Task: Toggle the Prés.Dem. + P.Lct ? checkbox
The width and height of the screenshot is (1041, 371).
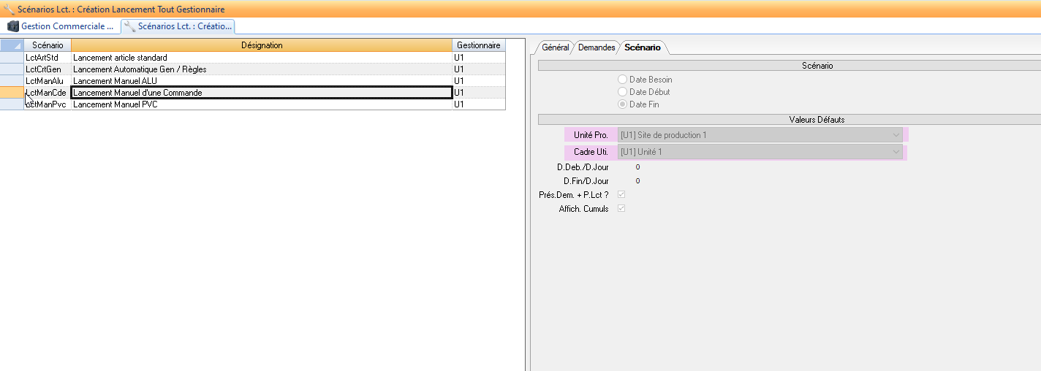Action: click(x=622, y=195)
